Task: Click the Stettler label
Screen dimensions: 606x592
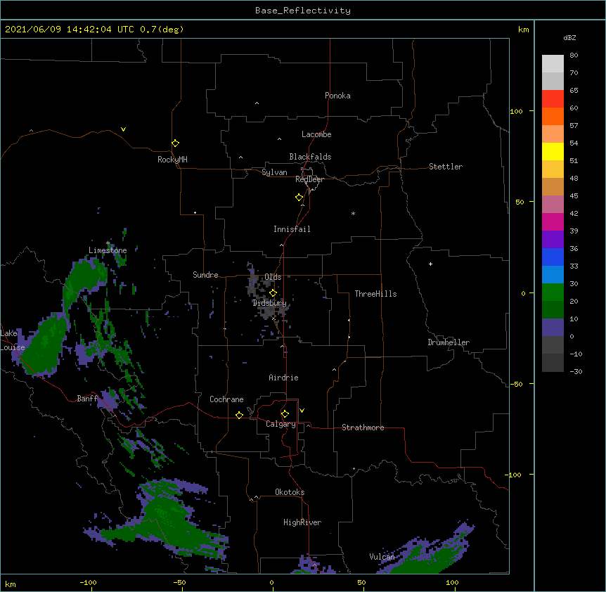Action: coord(446,167)
